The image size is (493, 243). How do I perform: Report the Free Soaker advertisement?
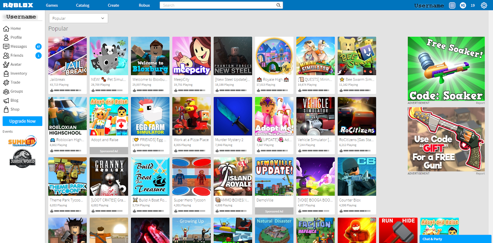[x=480, y=103]
